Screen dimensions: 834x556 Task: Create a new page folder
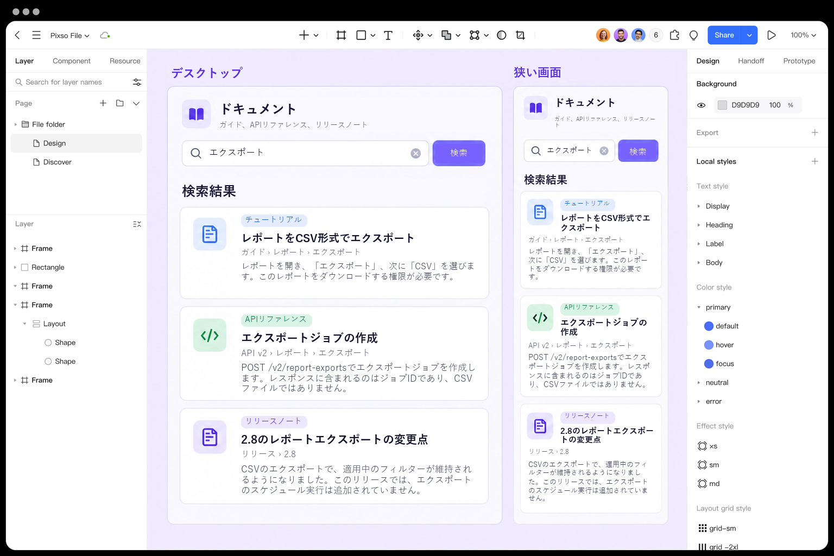coord(120,103)
